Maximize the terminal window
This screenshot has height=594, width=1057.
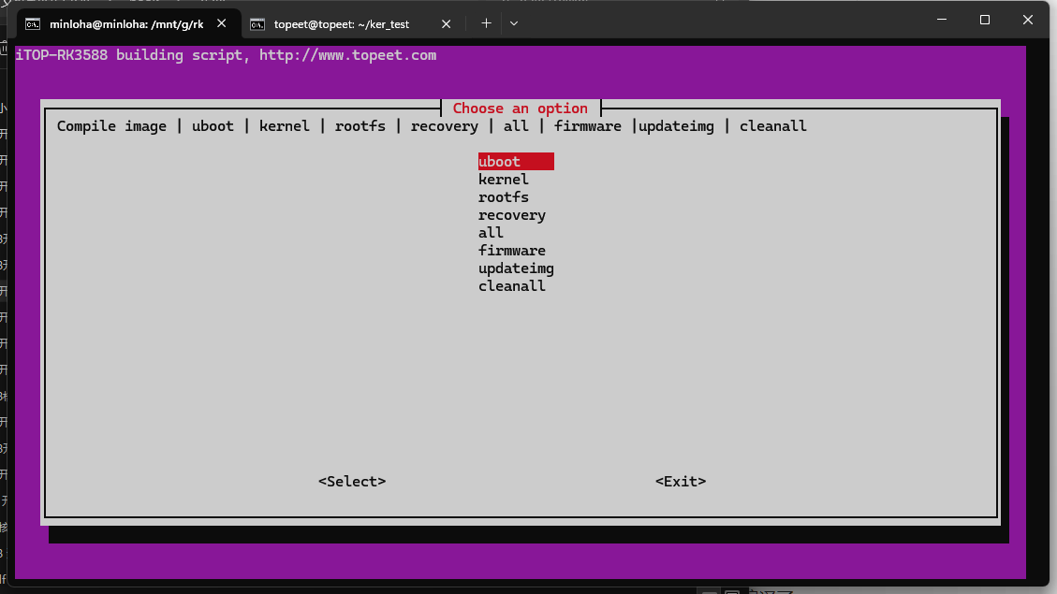pos(985,20)
